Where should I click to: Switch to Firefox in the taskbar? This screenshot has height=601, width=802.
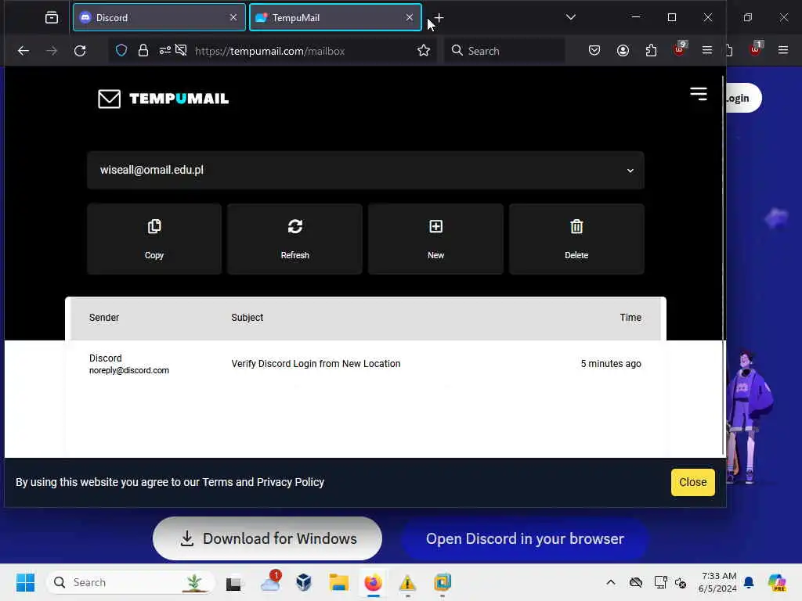pos(374,582)
